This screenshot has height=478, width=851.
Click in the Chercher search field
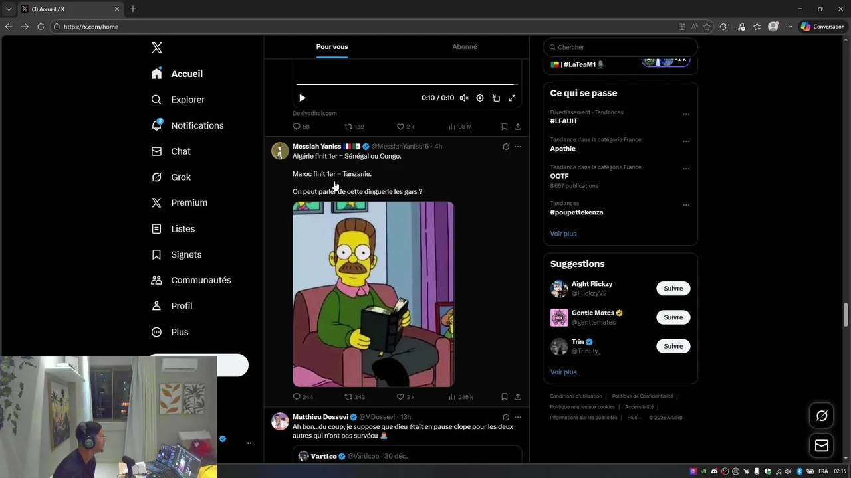pos(620,47)
